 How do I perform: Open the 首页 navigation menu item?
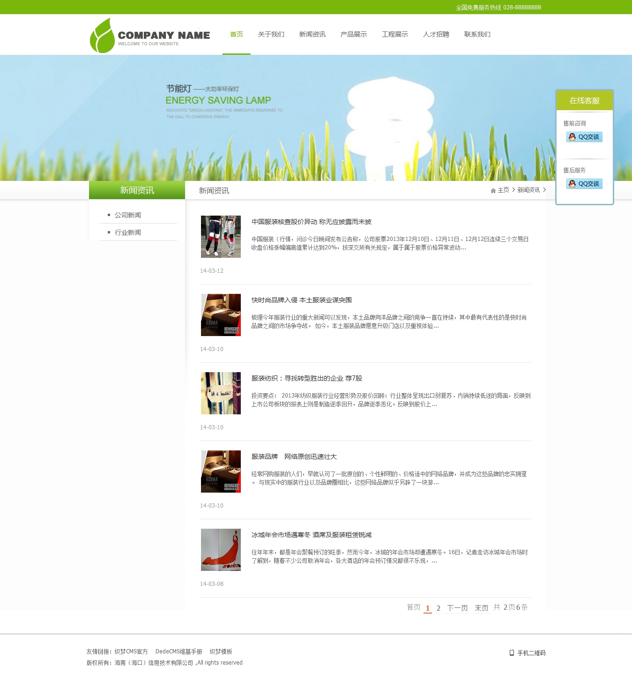pos(236,34)
